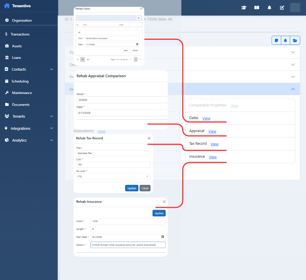Click the appraisal Value field showing 250000
Screen dimensions: 306x280
point(122,100)
